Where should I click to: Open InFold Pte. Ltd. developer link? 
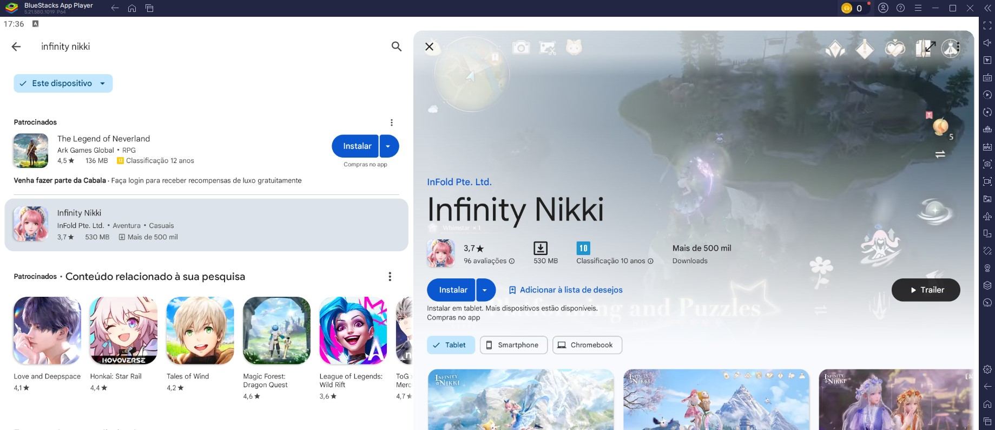click(x=459, y=182)
